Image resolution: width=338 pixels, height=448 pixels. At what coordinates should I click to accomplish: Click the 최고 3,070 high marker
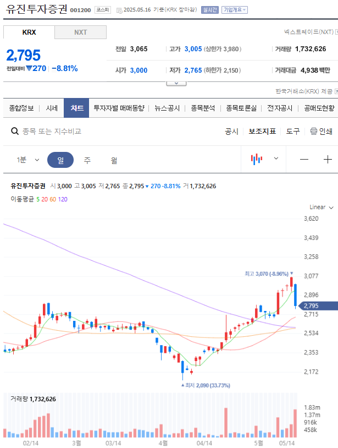click(269, 274)
